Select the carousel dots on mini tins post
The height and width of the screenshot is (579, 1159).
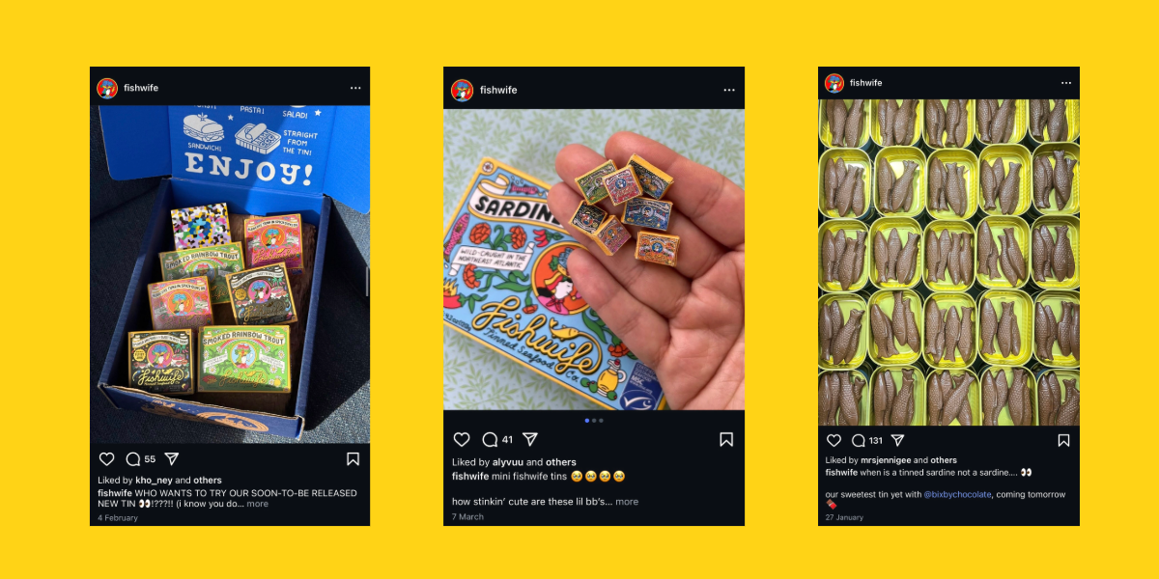594,421
